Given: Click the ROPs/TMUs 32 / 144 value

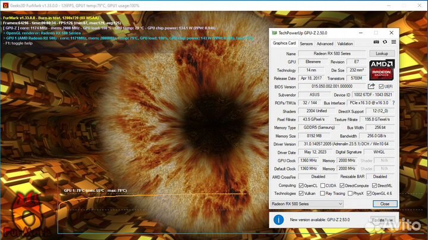Looking at the screenshot, I should (x=310, y=103).
